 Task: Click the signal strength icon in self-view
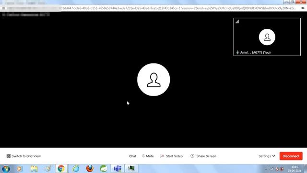tap(237, 21)
